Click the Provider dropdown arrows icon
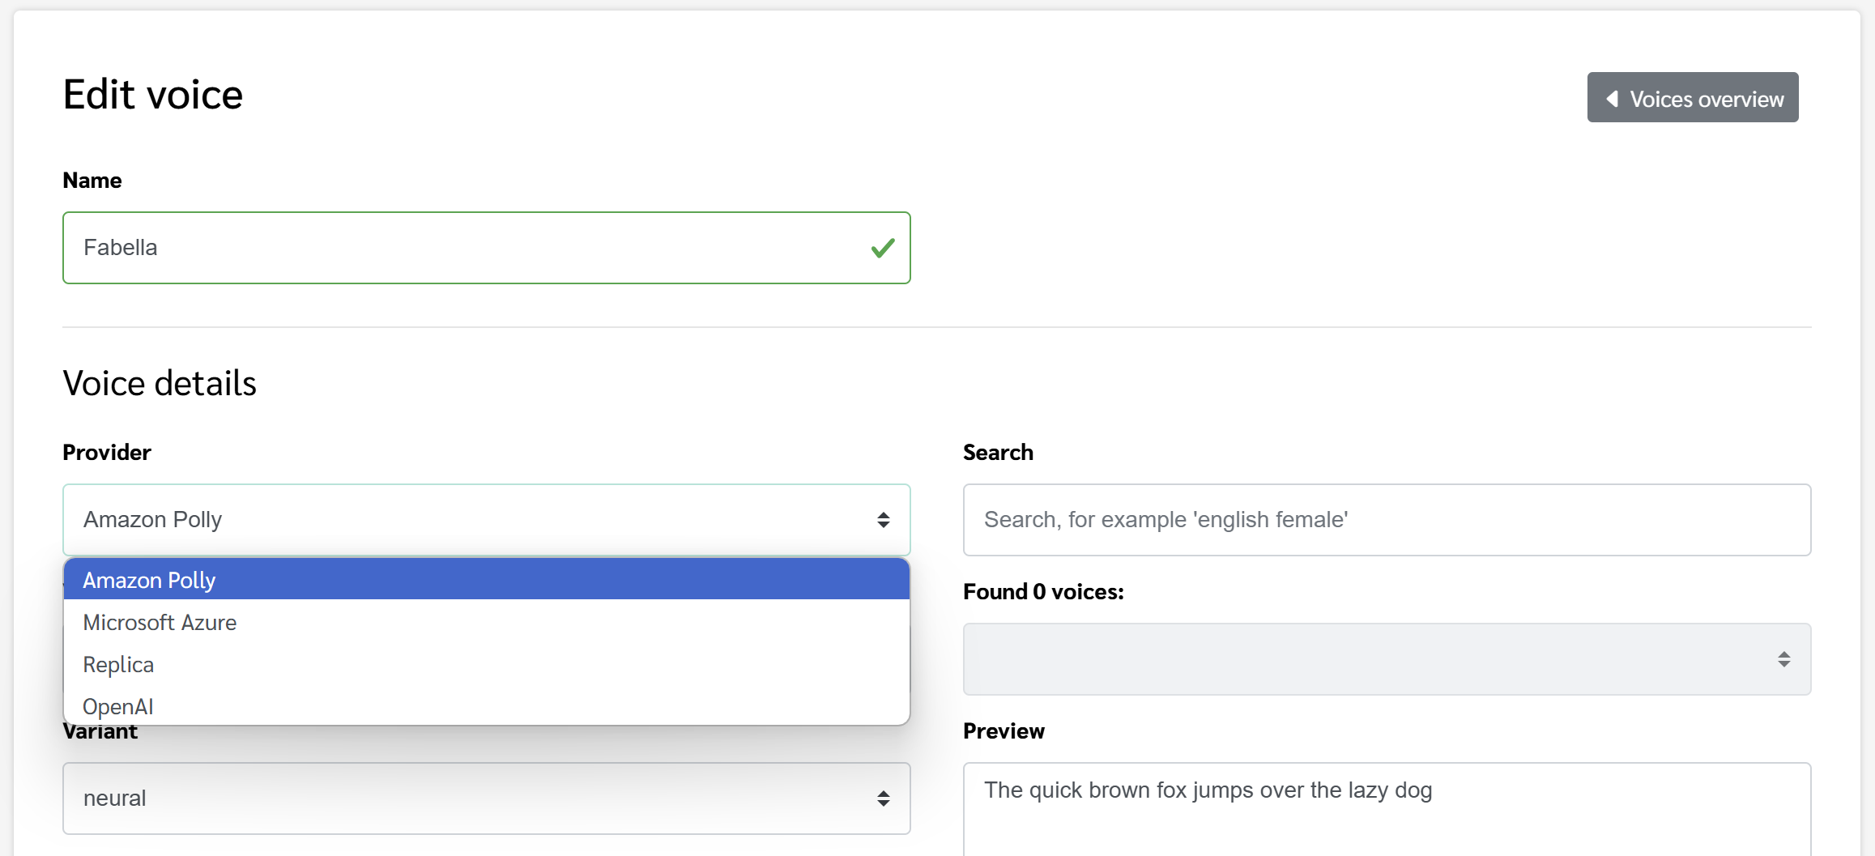1875x856 pixels. click(884, 520)
